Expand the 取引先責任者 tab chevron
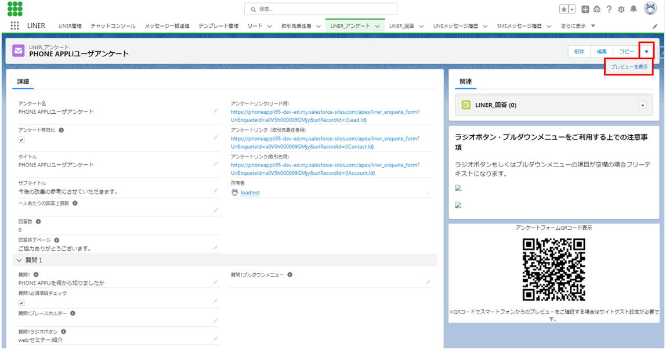The width and height of the screenshot is (666, 350). pos(318,26)
